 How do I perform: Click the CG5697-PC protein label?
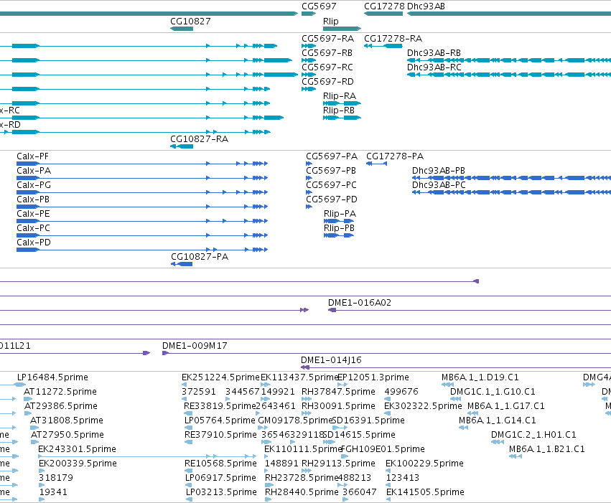[x=331, y=185]
